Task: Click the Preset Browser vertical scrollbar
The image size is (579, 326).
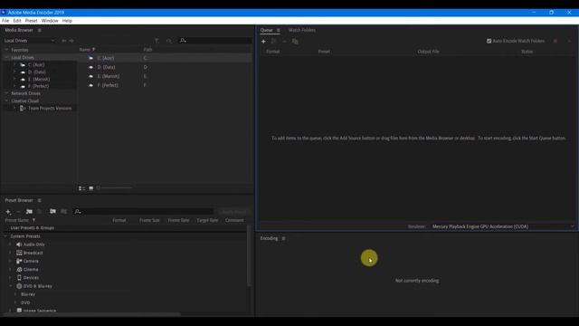Action: [249, 255]
